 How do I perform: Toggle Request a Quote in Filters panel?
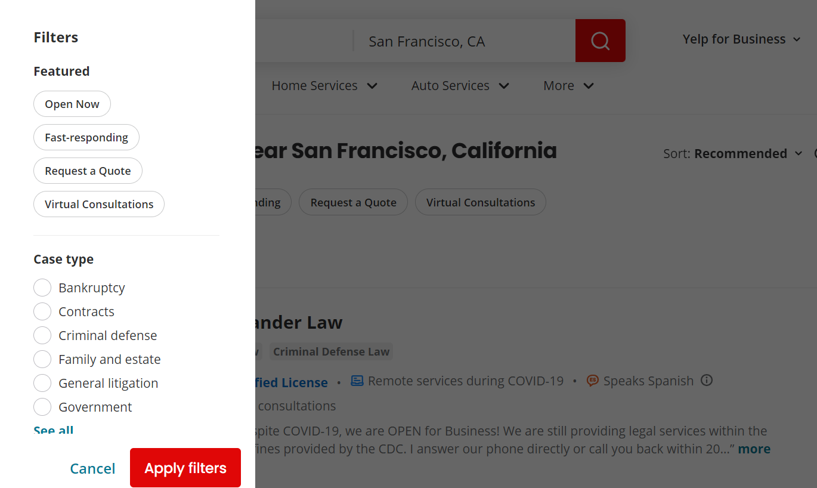(88, 171)
